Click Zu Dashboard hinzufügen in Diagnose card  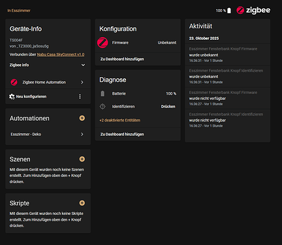[122, 134]
